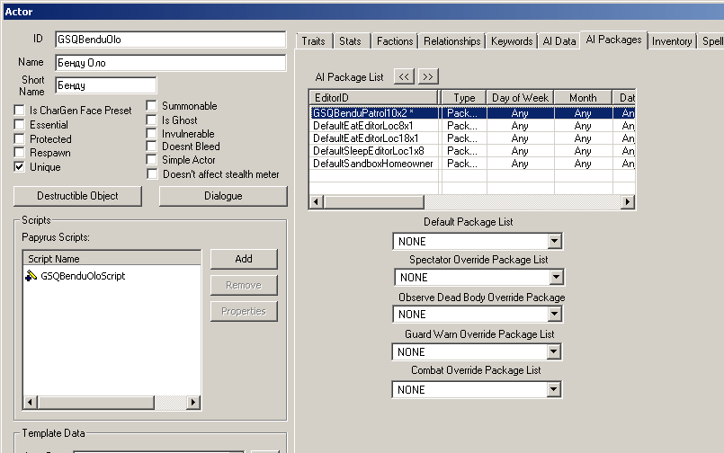
Task: Click the Destructible Object button
Action: pyautogui.click(x=77, y=196)
